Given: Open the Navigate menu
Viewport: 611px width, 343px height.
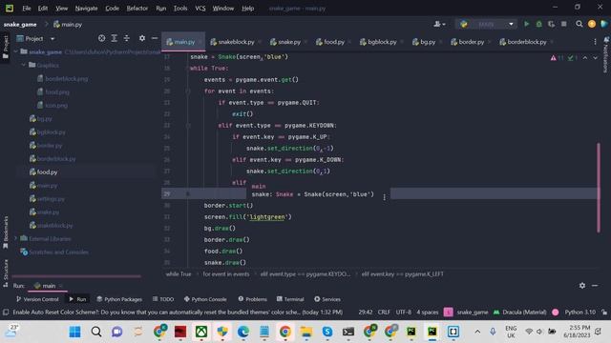Looking at the screenshot, I should (x=86, y=9).
